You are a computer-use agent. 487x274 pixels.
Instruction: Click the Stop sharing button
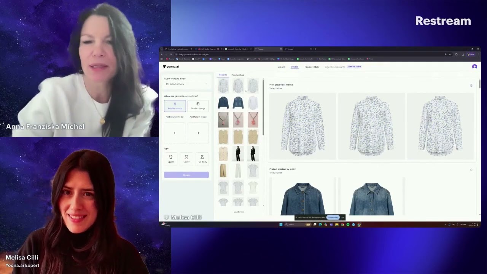(x=333, y=217)
